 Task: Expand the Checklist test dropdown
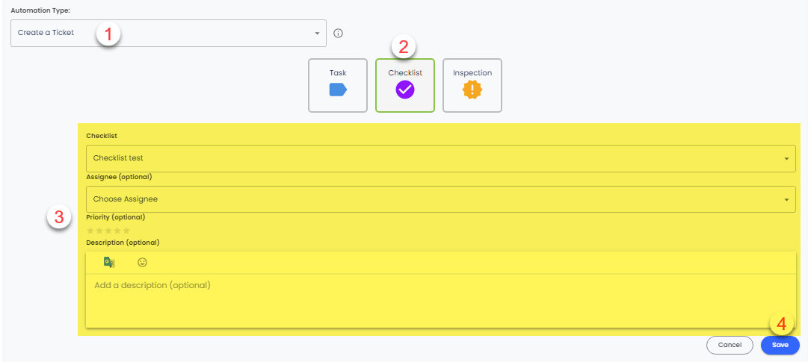(x=440, y=158)
